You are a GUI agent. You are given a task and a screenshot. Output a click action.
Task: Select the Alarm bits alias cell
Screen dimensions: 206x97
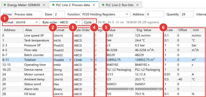click(38, 89)
